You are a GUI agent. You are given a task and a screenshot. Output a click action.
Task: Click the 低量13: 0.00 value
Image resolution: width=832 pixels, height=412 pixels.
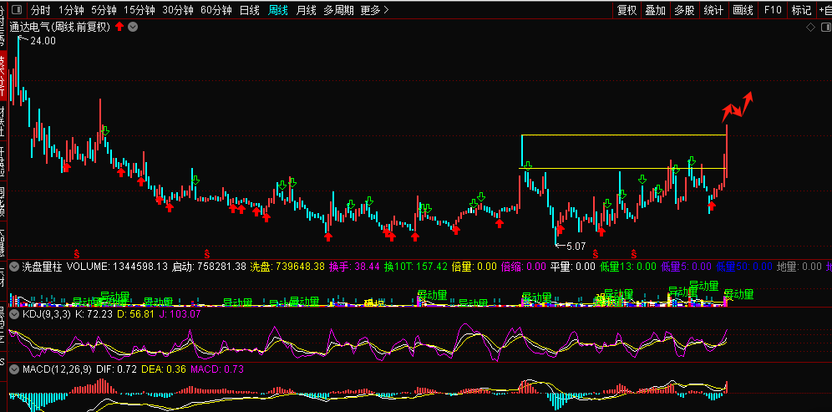628,267
